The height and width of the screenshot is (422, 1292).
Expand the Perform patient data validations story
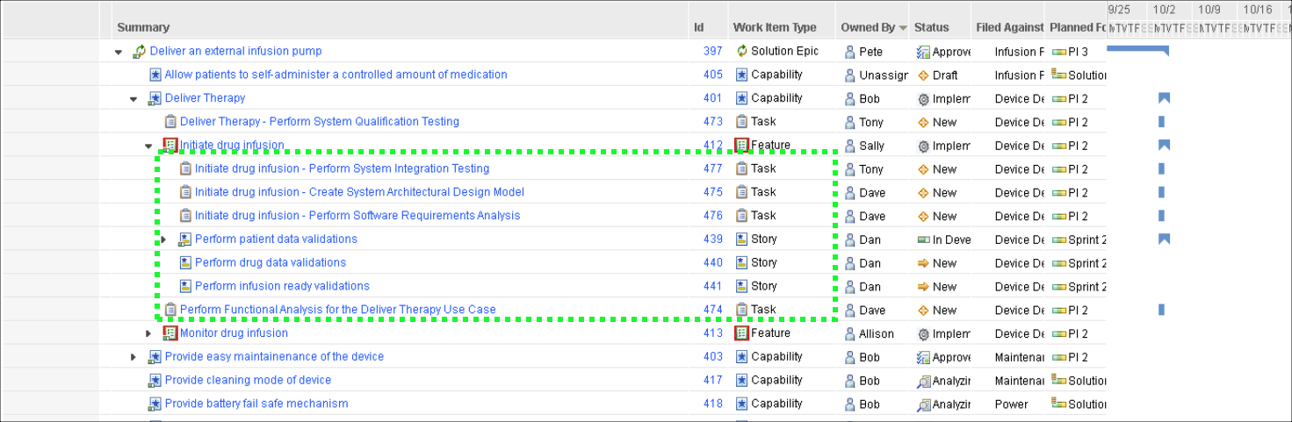163,240
